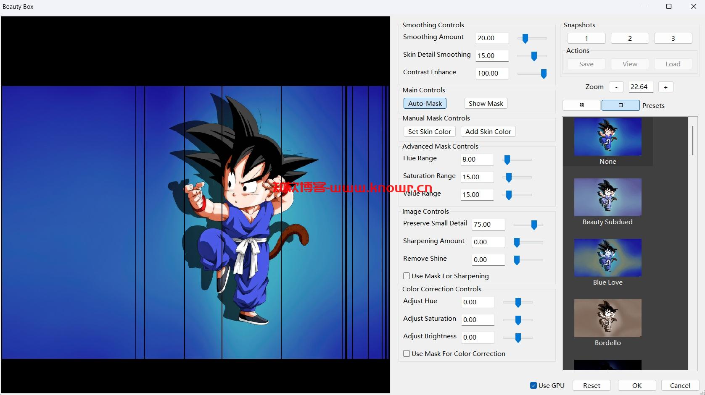The height and width of the screenshot is (395, 705).
Task: Click the Smoothing Amount value field
Action: 492,38
